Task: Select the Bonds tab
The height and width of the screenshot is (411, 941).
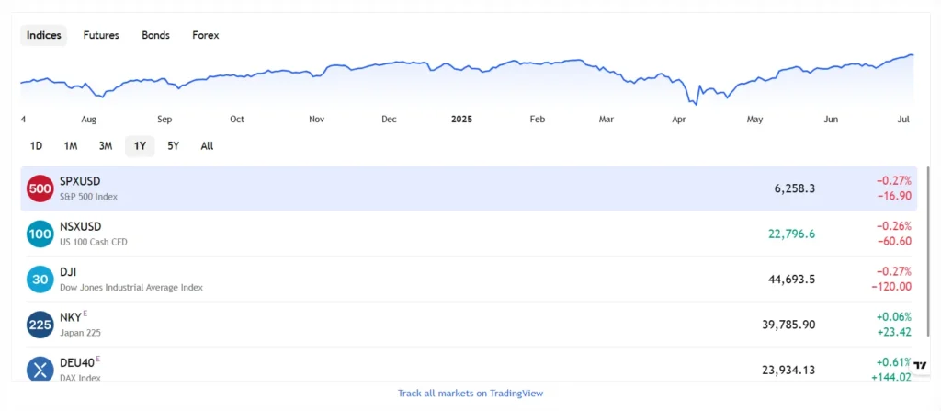Action: point(155,35)
